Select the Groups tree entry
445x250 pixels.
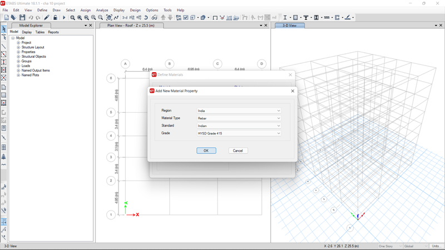[x=26, y=61]
